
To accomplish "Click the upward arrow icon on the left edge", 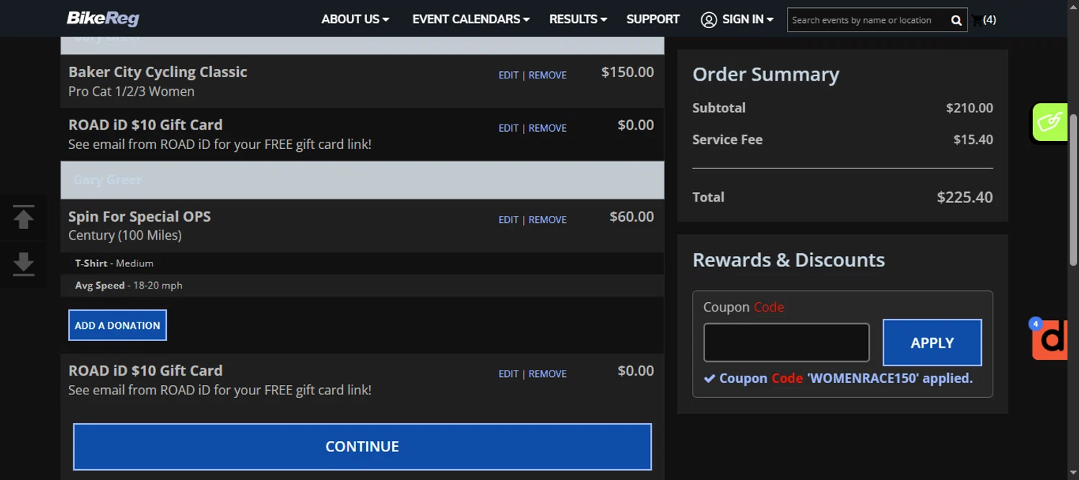I will tap(24, 217).
